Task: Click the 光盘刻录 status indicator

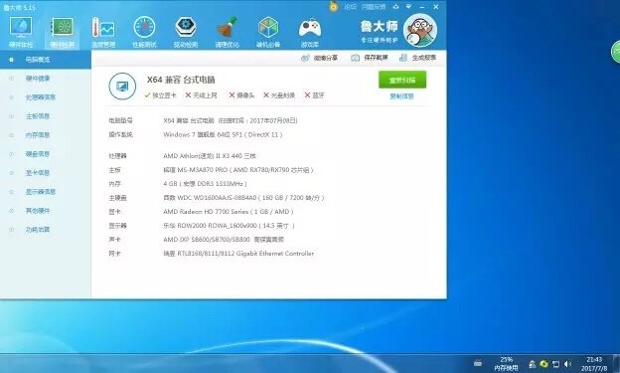Action: (x=279, y=95)
